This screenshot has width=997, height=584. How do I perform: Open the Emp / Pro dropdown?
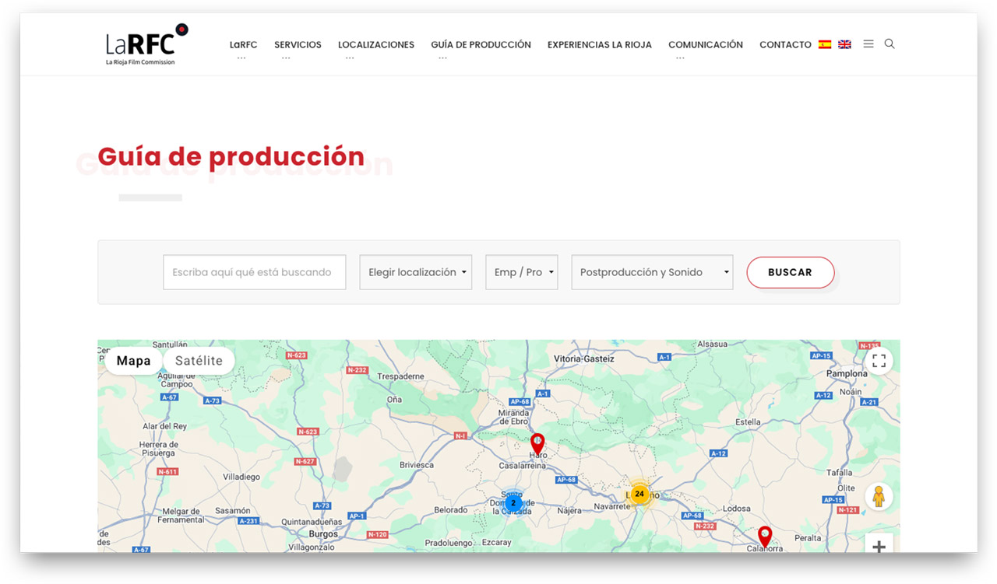[x=521, y=272]
